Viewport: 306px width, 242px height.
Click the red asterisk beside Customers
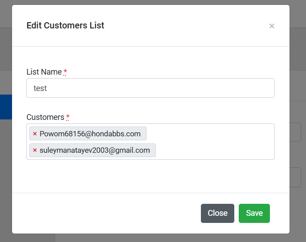tap(68, 117)
